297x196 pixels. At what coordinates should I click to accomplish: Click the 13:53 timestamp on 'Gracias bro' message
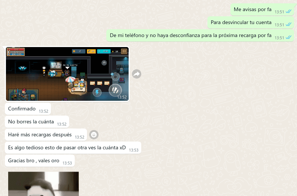(67, 163)
